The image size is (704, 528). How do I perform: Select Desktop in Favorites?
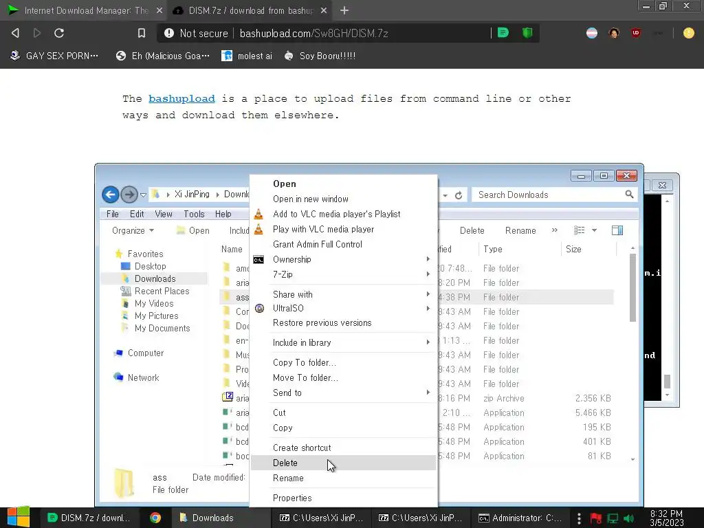[144, 266]
